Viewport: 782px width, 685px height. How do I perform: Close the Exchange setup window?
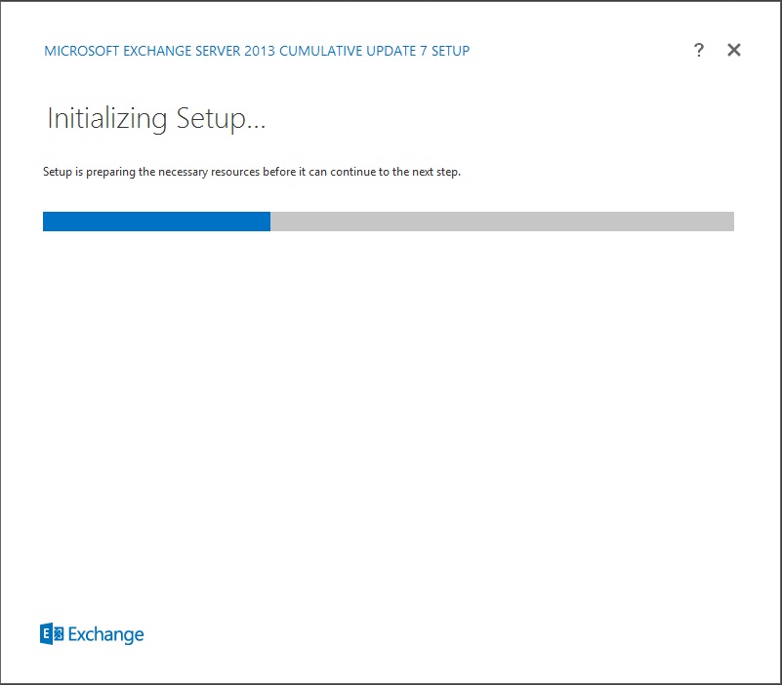click(x=734, y=51)
